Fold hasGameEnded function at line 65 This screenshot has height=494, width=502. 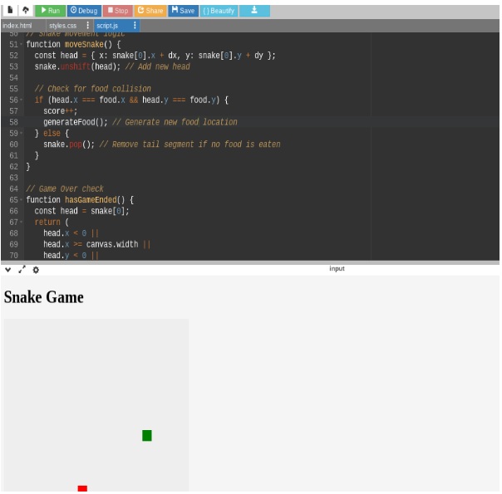pos(21,200)
